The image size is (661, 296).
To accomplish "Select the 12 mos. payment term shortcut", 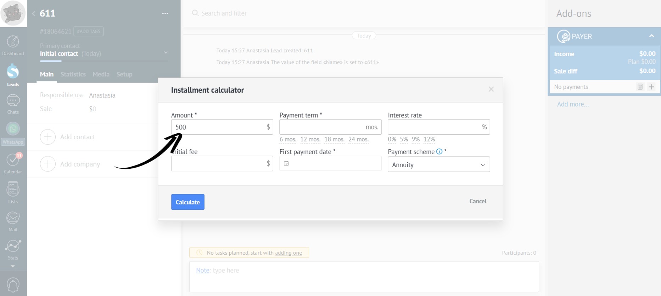I will point(310,139).
